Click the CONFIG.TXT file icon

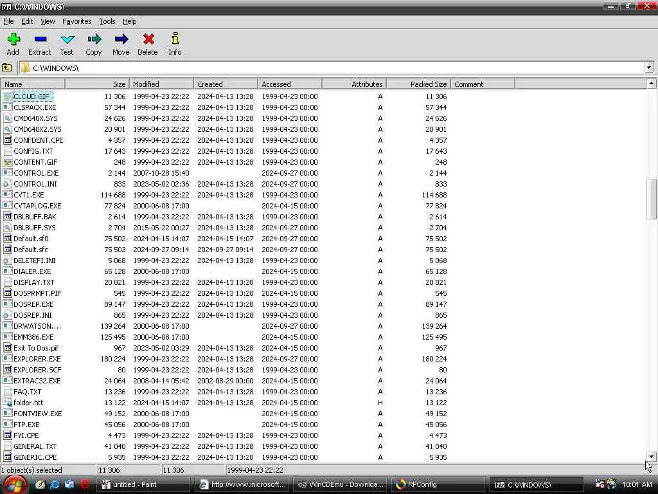(x=7, y=151)
